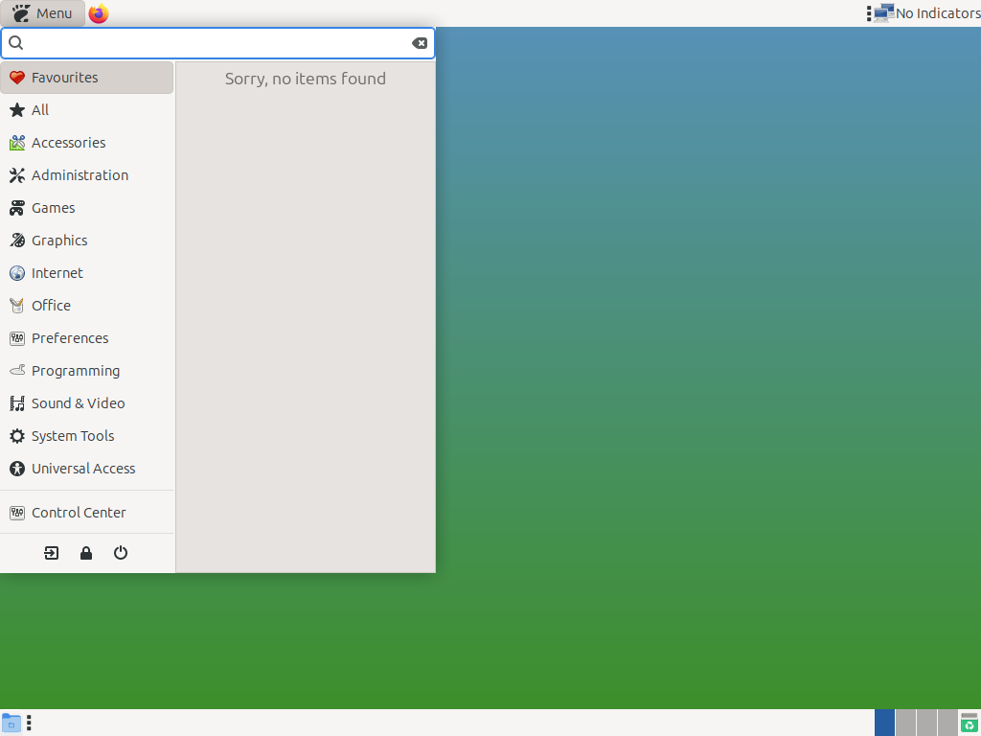Clear the search field with backspace icon

click(x=420, y=43)
